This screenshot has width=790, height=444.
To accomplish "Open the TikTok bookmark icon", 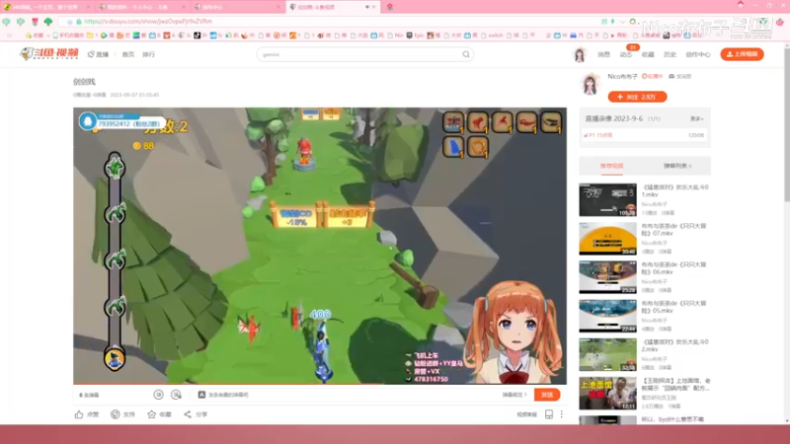I will tap(197, 36).
